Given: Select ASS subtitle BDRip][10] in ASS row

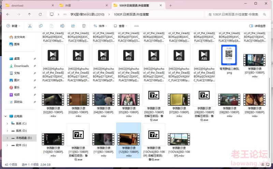Looking at the screenshot, I should click(53, 63).
